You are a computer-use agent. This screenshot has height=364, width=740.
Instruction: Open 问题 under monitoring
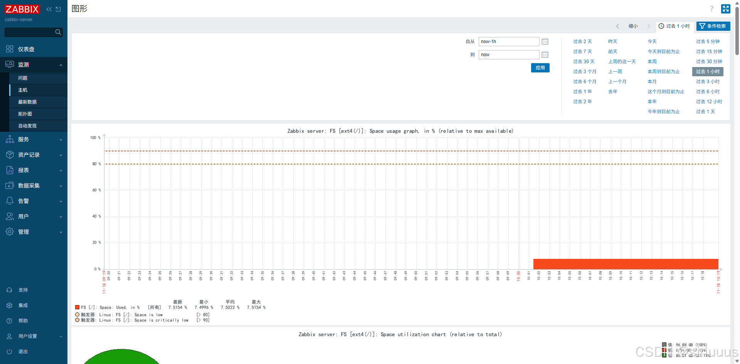pyautogui.click(x=23, y=78)
